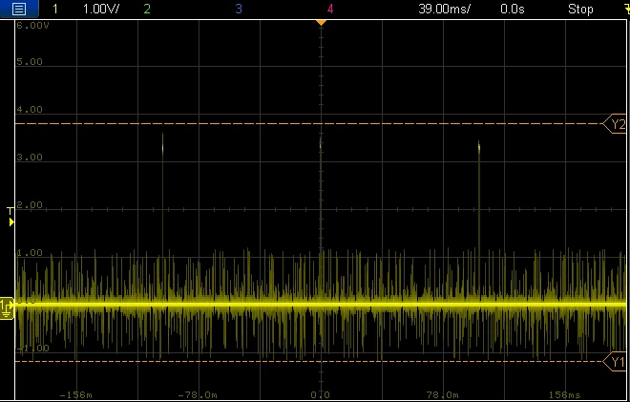
Task: Click the 78.0m time label
Action: coord(442,395)
